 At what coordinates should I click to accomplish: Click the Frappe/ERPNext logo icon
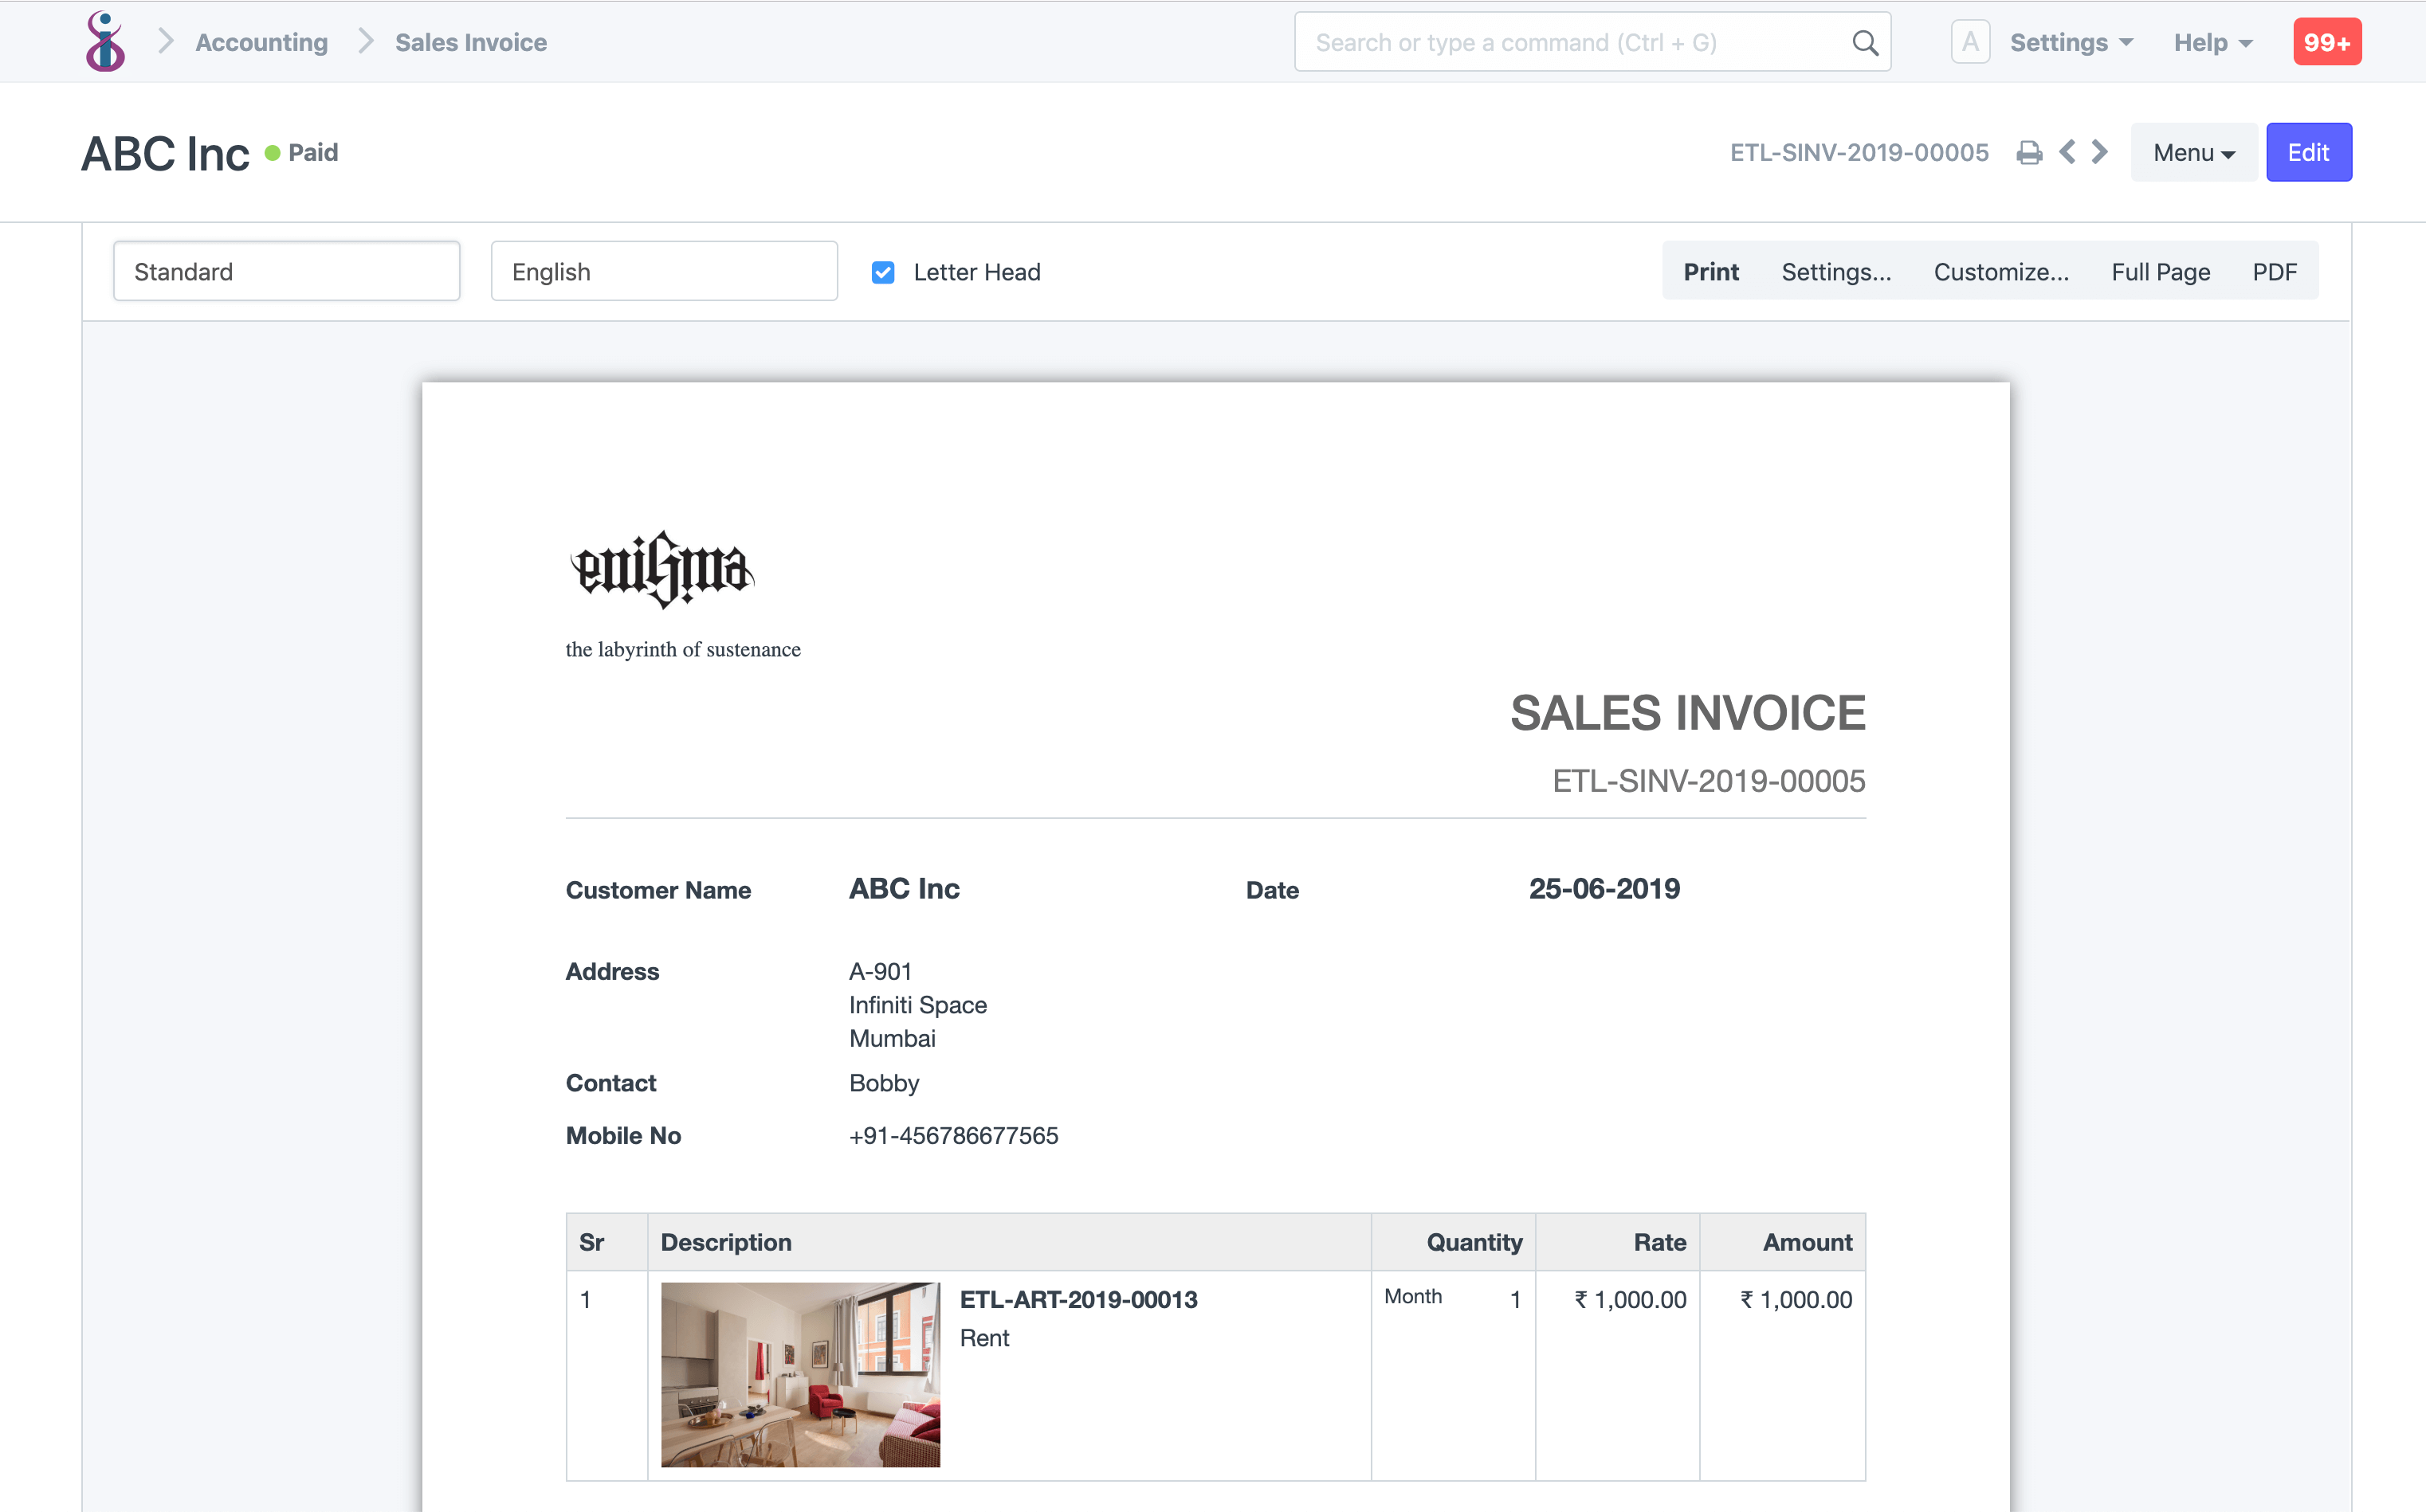[x=104, y=41]
